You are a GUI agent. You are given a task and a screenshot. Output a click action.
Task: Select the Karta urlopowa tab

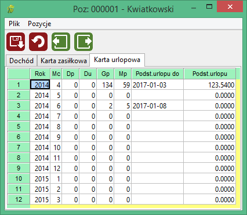(117, 60)
